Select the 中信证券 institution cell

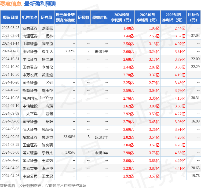[x=30, y=59]
